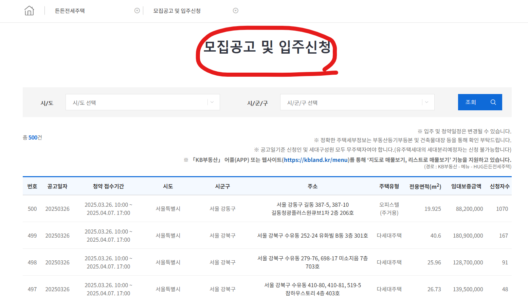The width and height of the screenshot is (528, 297).
Task: Click the 공고일자 column header
Action: [56, 186]
